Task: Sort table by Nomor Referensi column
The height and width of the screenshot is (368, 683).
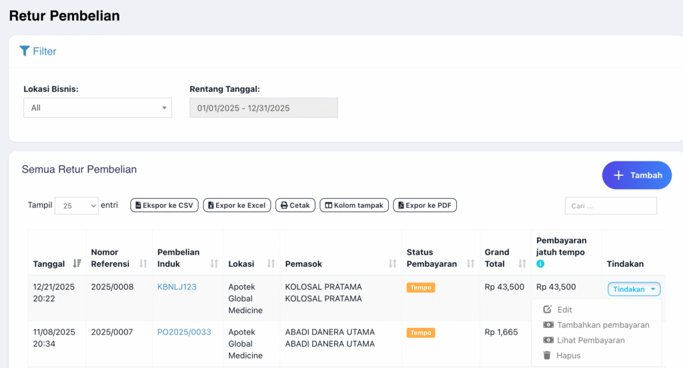Action: click(x=143, y=264)
